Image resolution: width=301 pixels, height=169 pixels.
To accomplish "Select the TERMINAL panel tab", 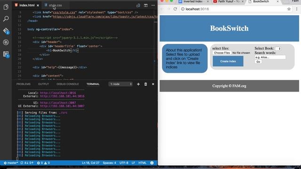I will [93, 84].
